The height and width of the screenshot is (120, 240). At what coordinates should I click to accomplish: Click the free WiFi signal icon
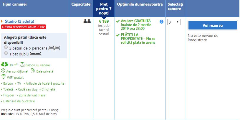(x=4, y=77)
